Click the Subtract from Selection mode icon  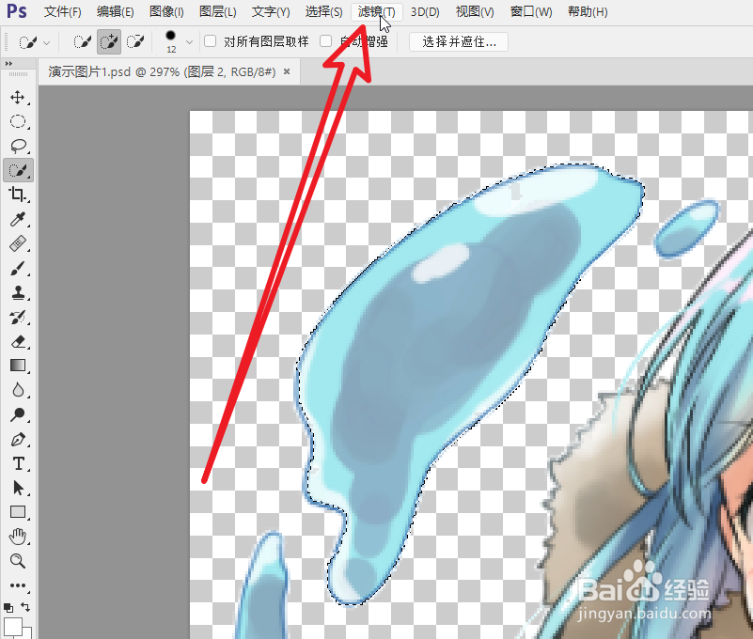click(135, 41)
